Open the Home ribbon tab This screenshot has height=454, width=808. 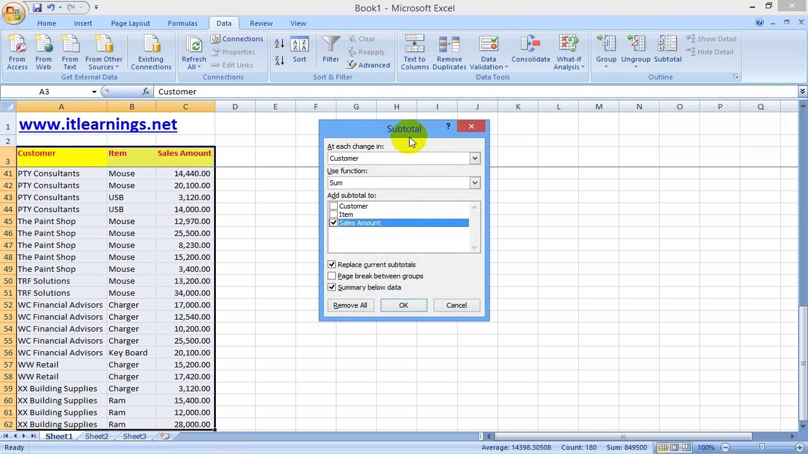pyautogui.click(x=47, y=23)
